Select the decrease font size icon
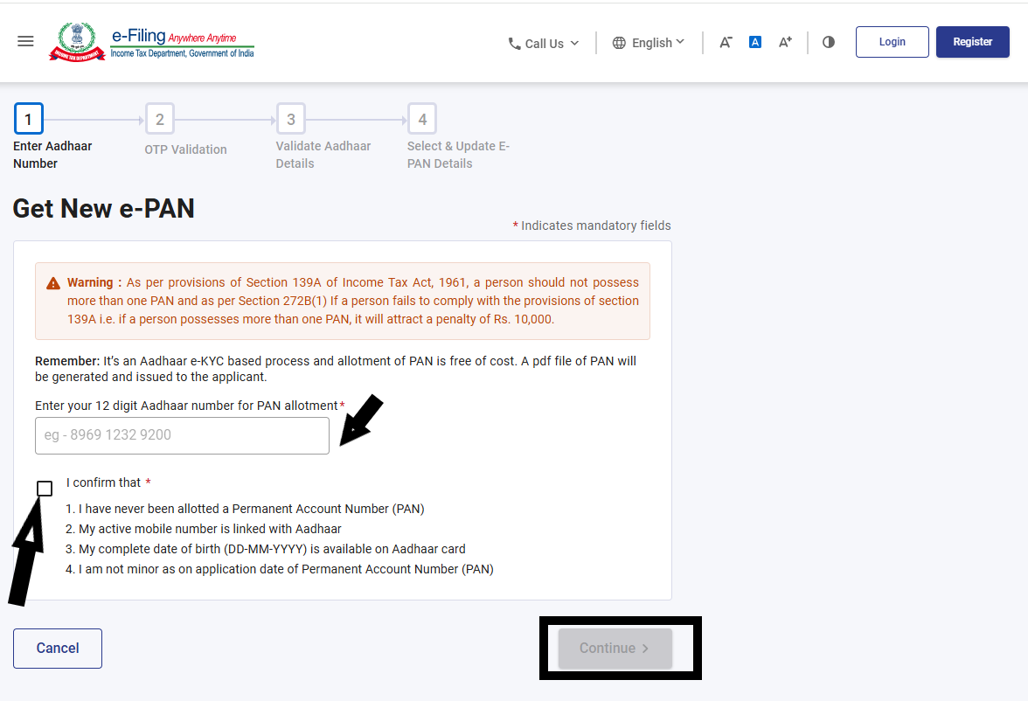 tap(725, 41)
